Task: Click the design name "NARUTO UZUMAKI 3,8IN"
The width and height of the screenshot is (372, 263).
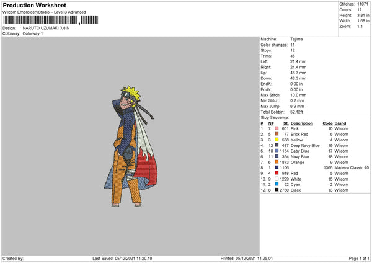Action: (46, 28)
